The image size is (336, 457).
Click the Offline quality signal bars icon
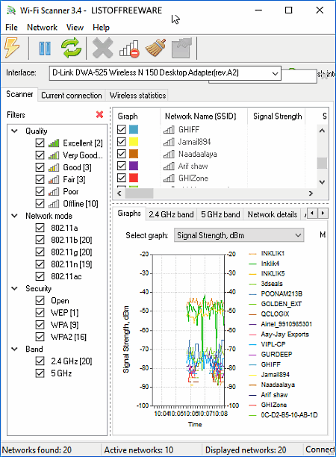click(x=54, y=204)
